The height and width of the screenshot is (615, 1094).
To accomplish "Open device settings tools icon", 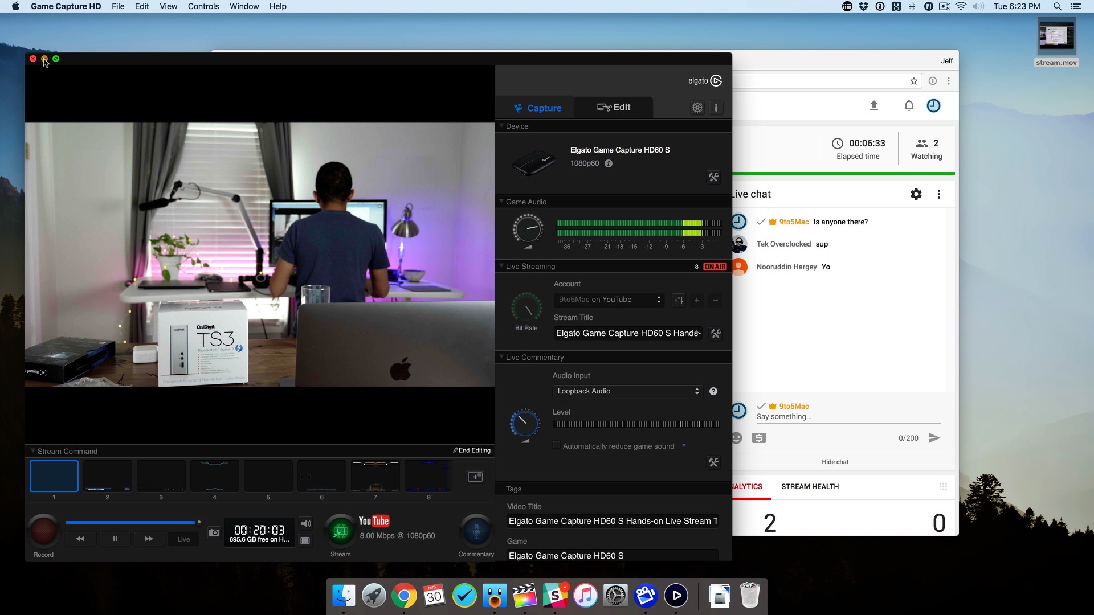I will 713,177.
